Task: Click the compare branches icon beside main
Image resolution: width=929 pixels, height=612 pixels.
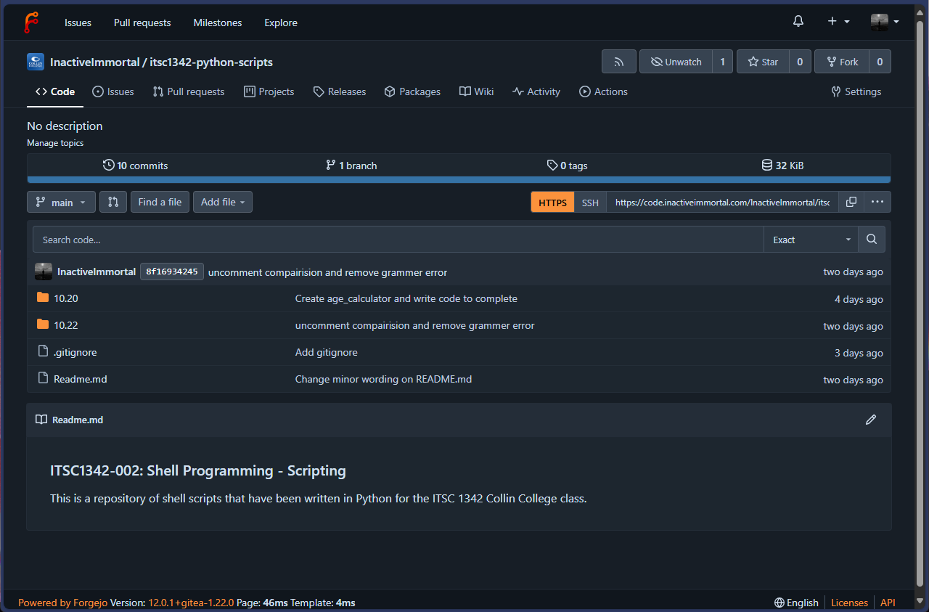Action: pos(112,202)
